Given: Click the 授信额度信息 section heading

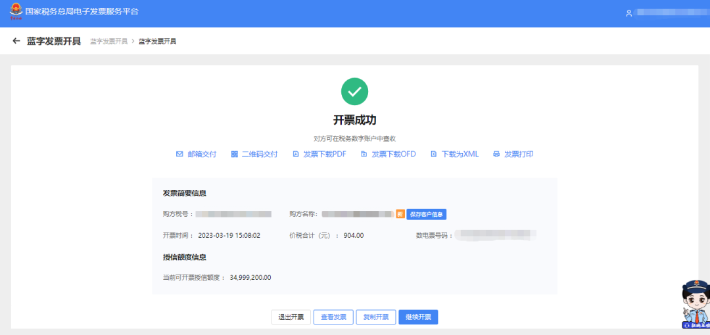Looking at the screenshot, I should (x=185, y=257).
